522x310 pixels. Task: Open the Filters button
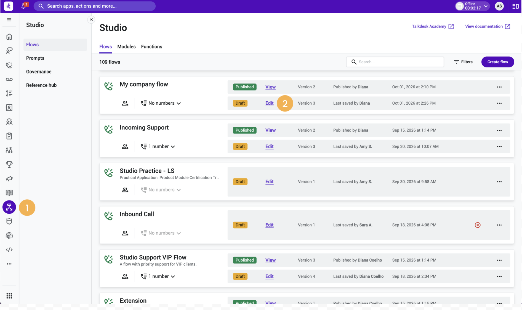pos(463,62)
